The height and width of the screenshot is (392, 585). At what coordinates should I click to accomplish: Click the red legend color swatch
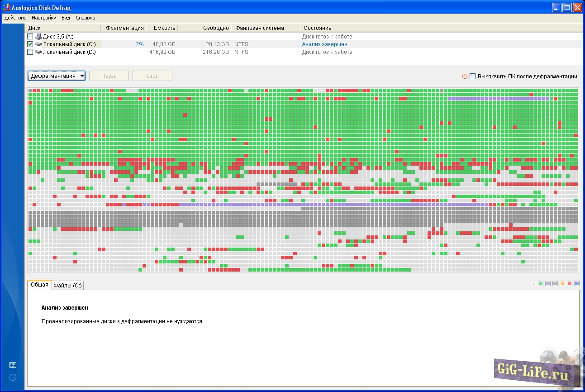coord(570,283)
